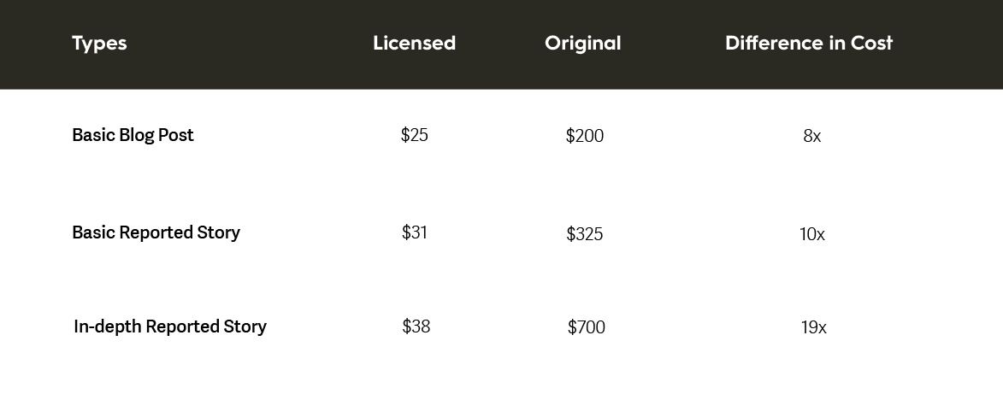Click the $325 original price cell
This screenshot has width=1003, height=394.
pyautogui.click(x=585, y=234)
